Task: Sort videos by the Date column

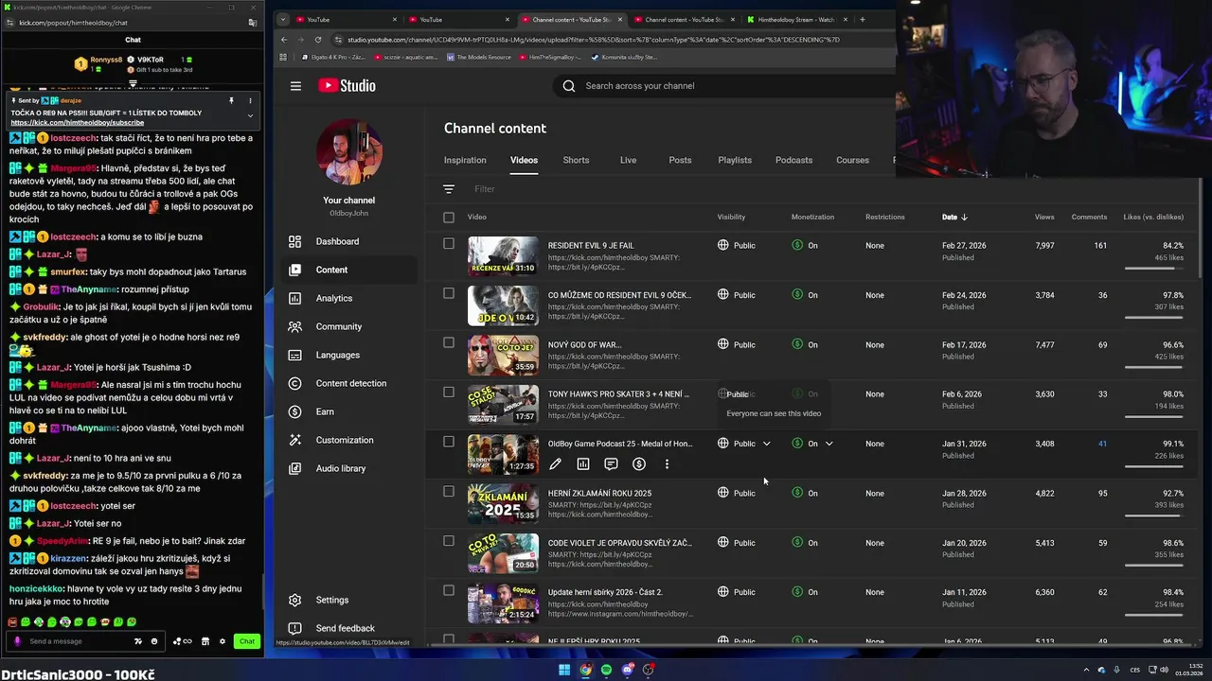Action: coord(954,218)
